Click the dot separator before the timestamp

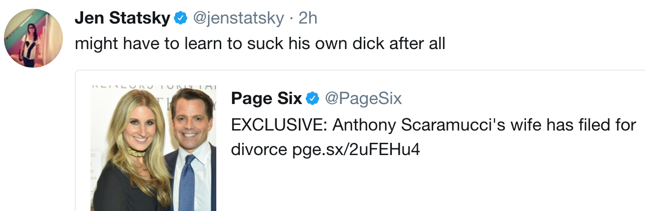[x=292, y=19]
